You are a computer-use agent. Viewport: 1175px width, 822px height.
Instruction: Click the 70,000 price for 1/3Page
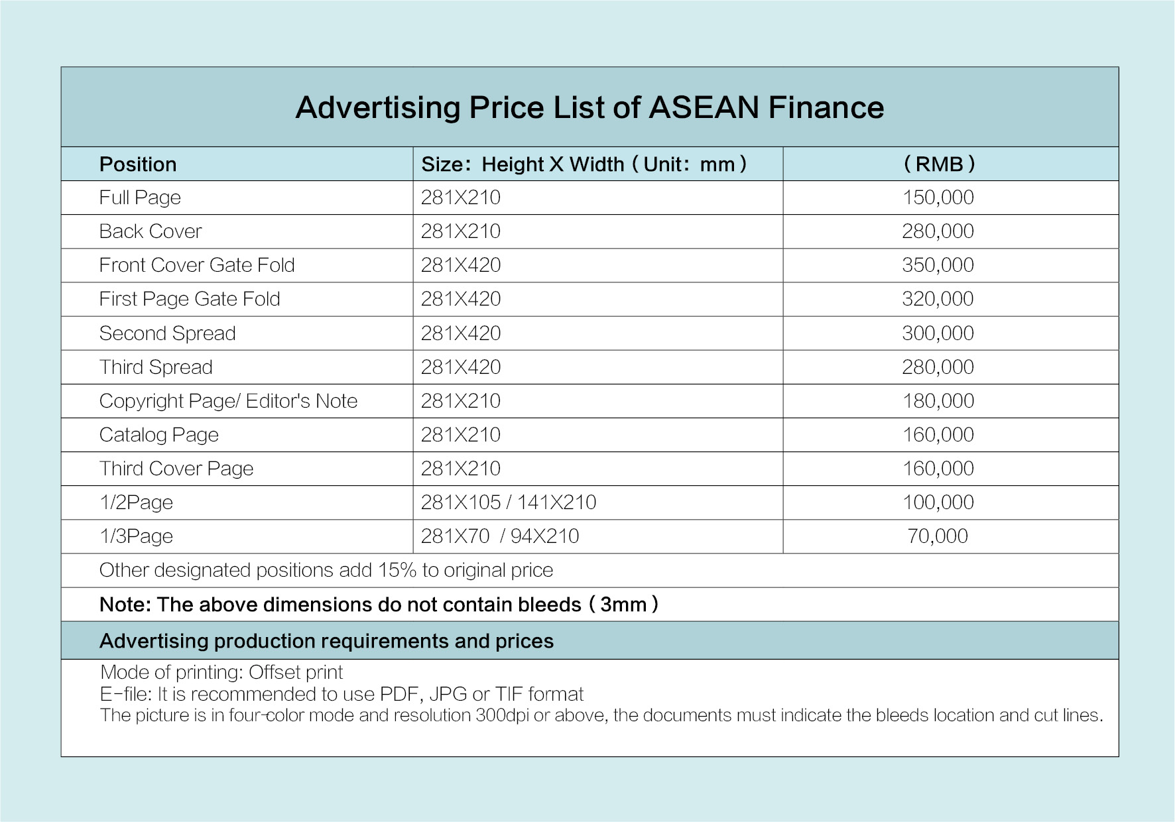coord(938,536)
